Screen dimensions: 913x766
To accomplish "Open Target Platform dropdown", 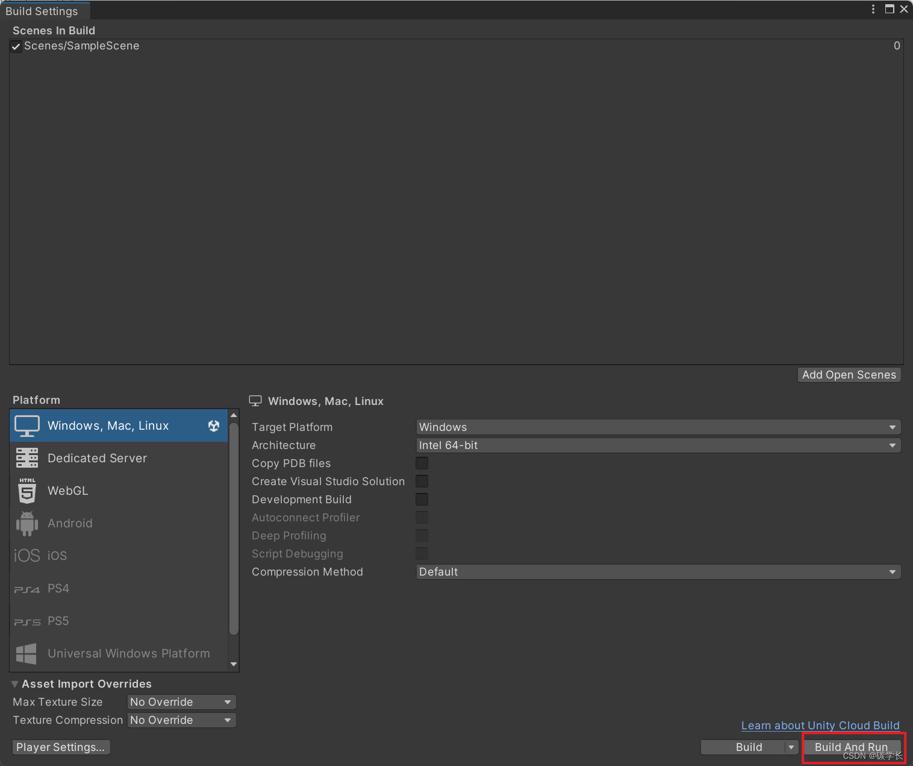I will coord(658,427).
